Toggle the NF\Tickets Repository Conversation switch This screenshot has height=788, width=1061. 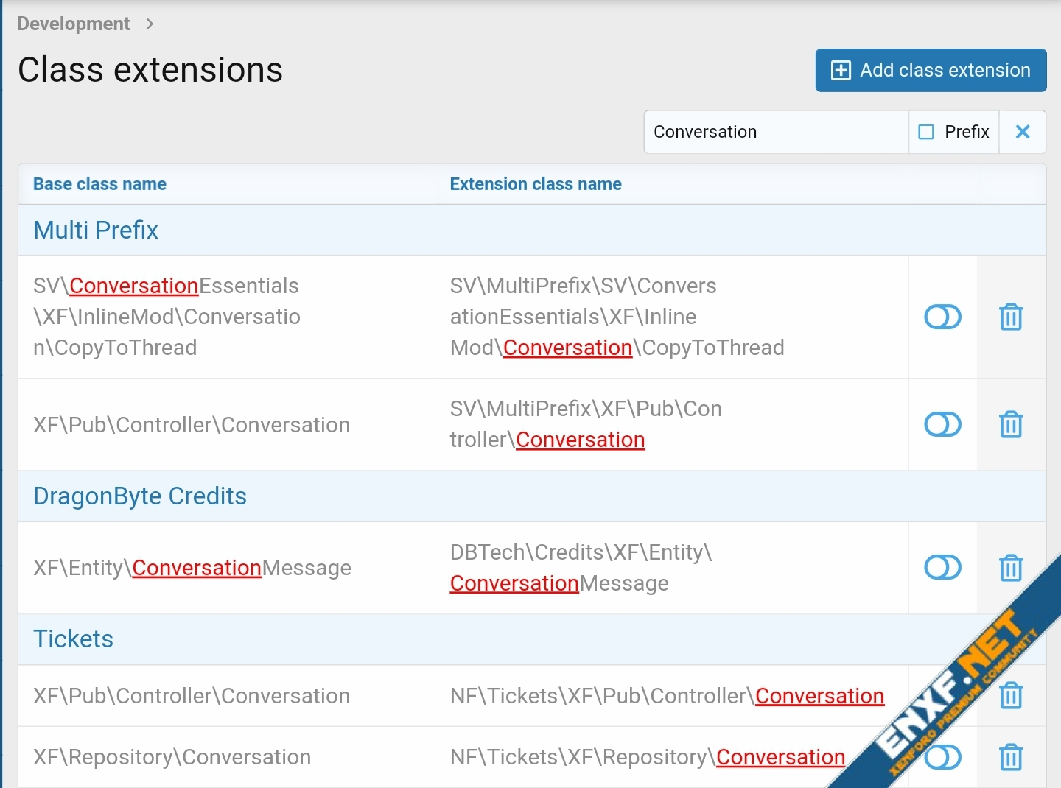(x=942, y=757)
